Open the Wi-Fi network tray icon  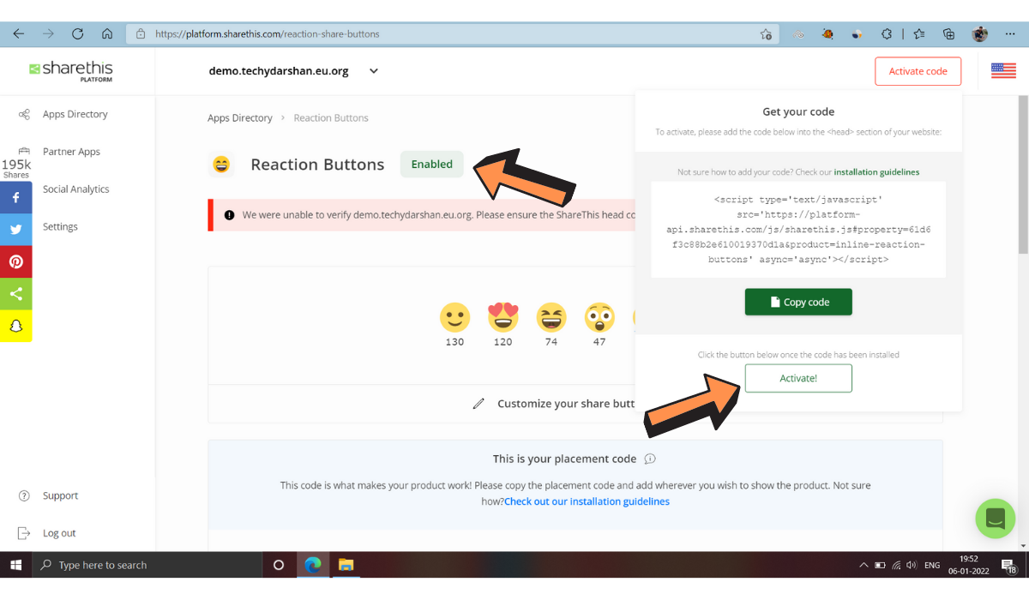pyautogui.click(x=896, y=565)
